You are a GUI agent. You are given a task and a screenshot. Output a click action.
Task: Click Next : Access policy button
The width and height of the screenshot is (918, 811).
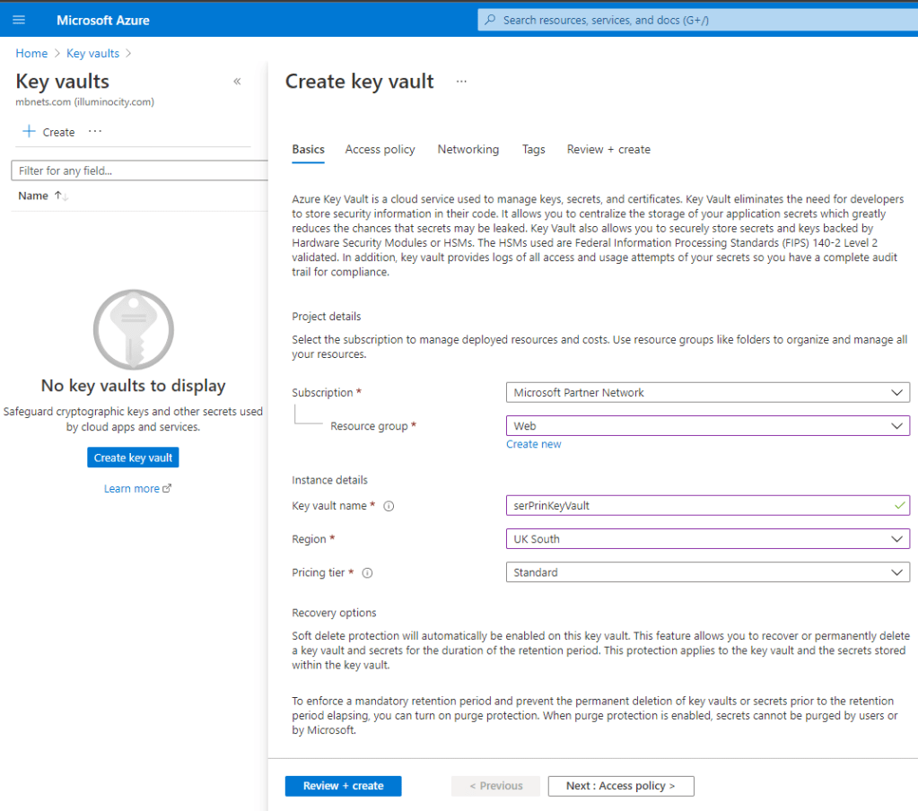click(620, 786)
